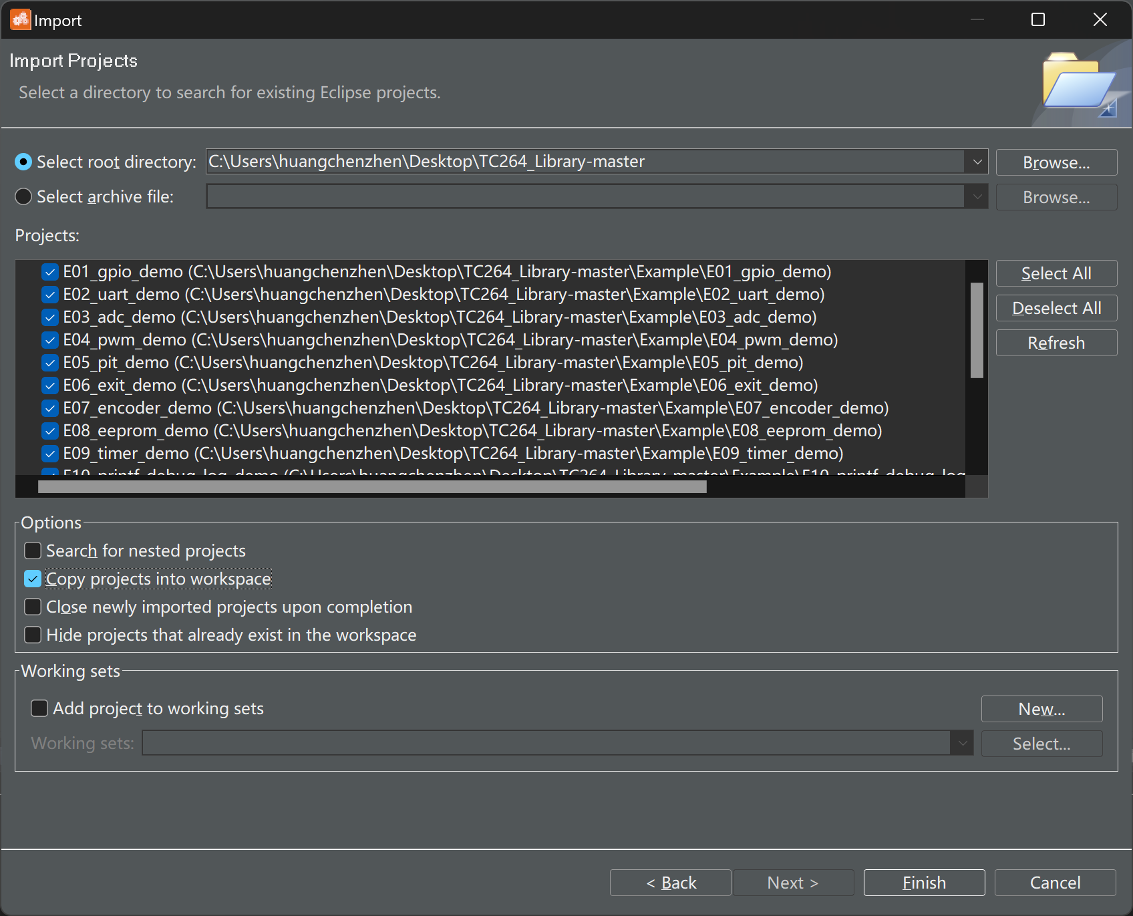Image resolution: width=1133 pixels, height=916 pixels.
Task: Uncheck the E04_pwm_demo project checkbox
Action: 50,340
